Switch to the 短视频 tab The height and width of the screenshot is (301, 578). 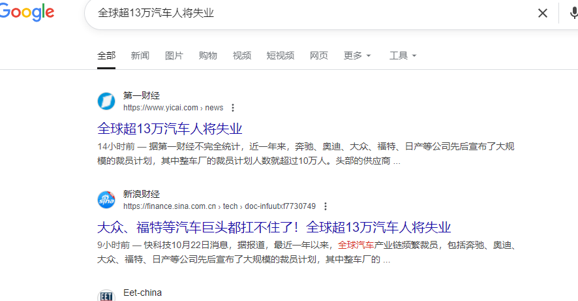tap(281, 55)
